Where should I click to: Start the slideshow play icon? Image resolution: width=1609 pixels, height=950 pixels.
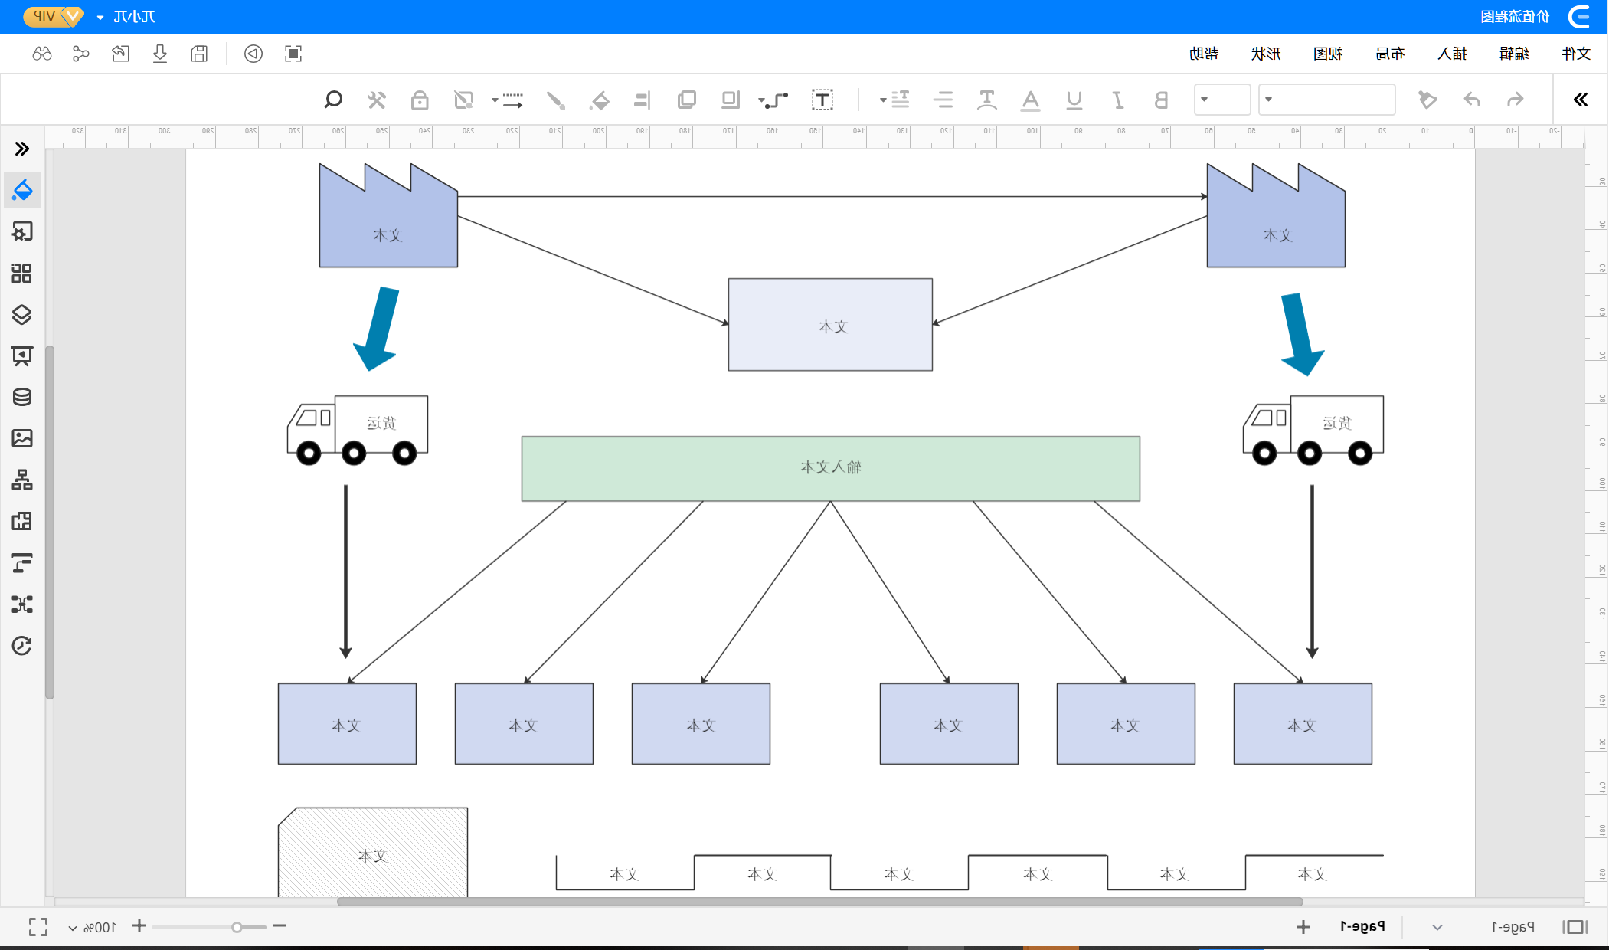pos(253,54)
